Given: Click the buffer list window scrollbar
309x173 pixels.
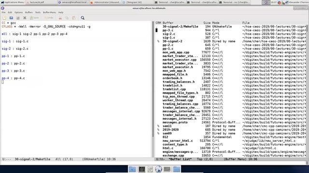Looking at the screenshot, I should coord(307,89).
